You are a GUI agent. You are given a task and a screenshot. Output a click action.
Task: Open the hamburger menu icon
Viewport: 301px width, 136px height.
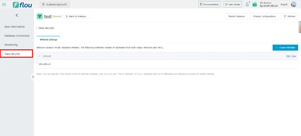(4, 4)
